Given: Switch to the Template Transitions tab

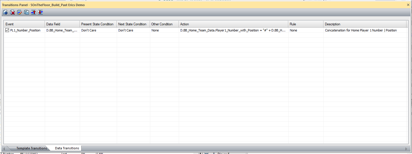Looking at the screenshot, I should (x=31, y=148).
